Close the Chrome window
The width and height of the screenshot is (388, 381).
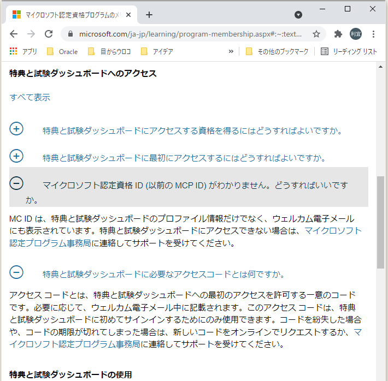coord(372,9)
